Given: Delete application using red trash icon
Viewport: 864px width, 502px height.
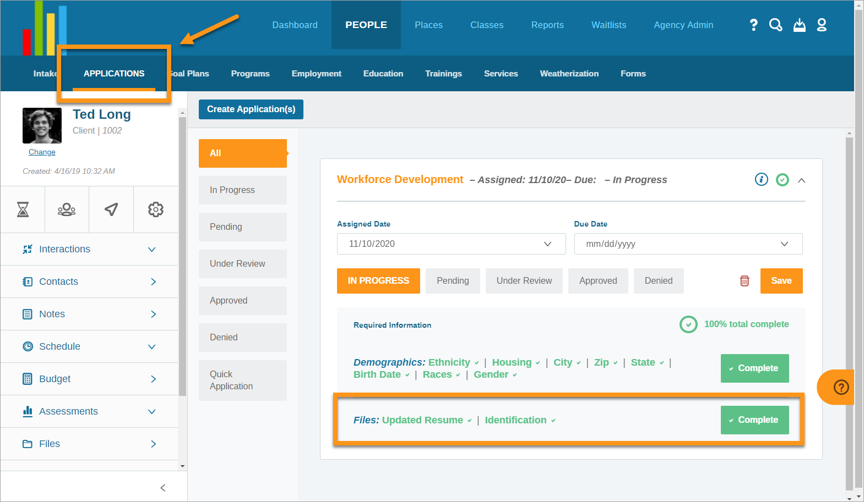Looking at the screenshot, I should tap(745, 281).
